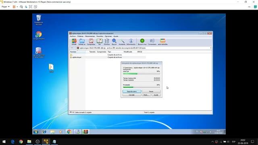Click VMware send Ctrl+Alt+Del icon
Screen dimensions: 258x145
21,7
